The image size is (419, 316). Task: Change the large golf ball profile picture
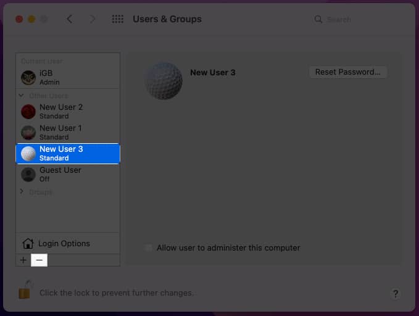pos(164,80)
